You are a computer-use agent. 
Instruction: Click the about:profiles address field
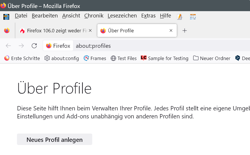pyautogui.click(x=144, y=46)
